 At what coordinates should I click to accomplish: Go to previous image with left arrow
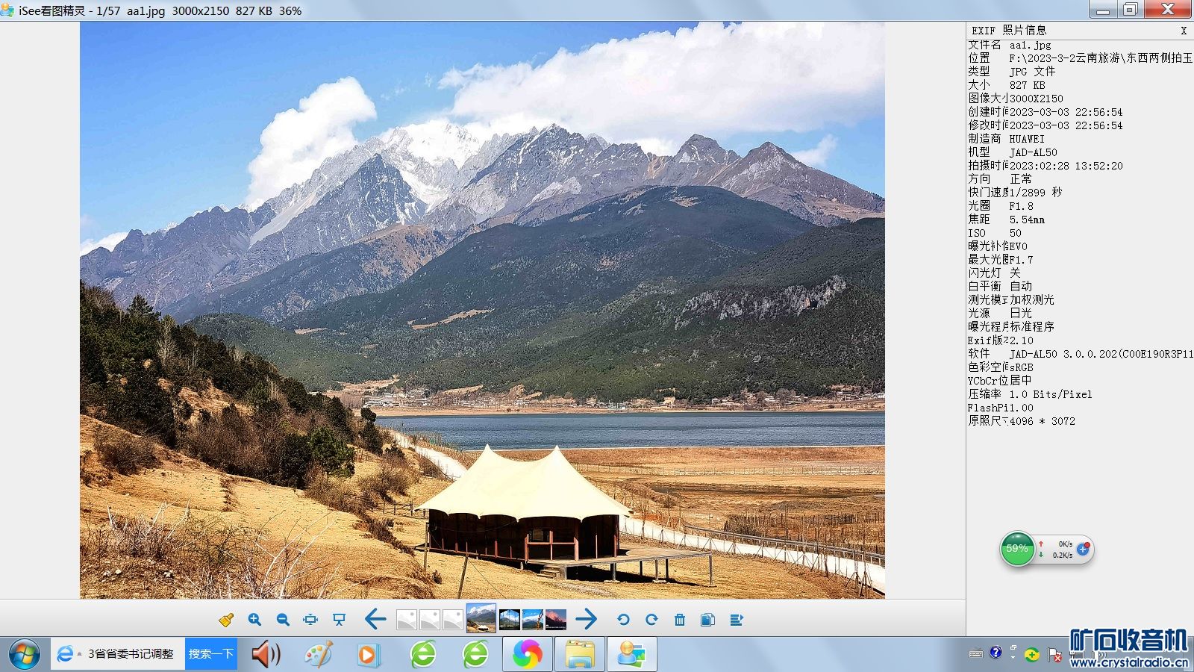(375, 619)
